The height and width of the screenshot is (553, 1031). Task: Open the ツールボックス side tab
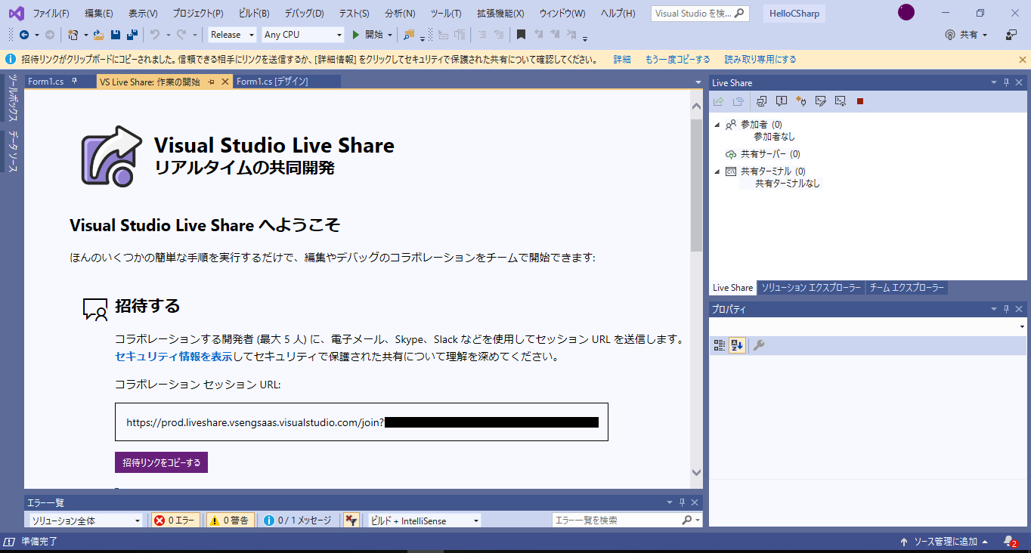[x=13, y=98]
